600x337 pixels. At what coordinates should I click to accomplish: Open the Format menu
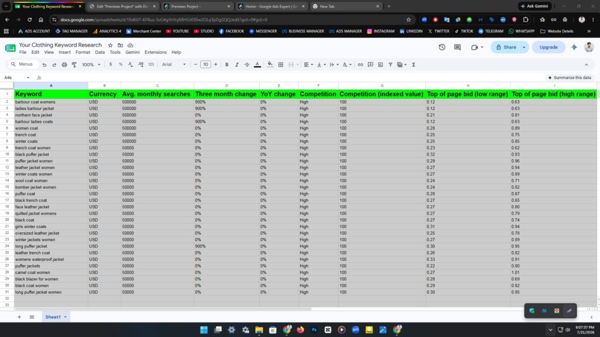point(83,52)
